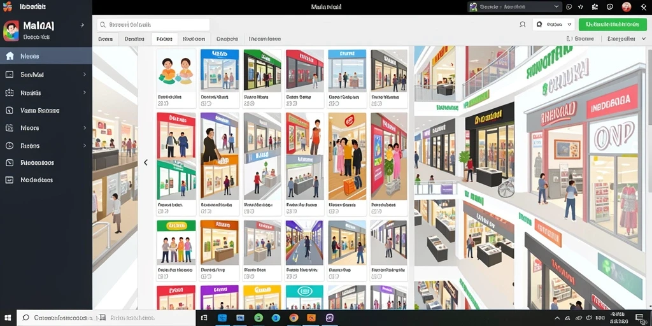
Task: Click the text link beside the small device icon
Action: click(584, 39)
